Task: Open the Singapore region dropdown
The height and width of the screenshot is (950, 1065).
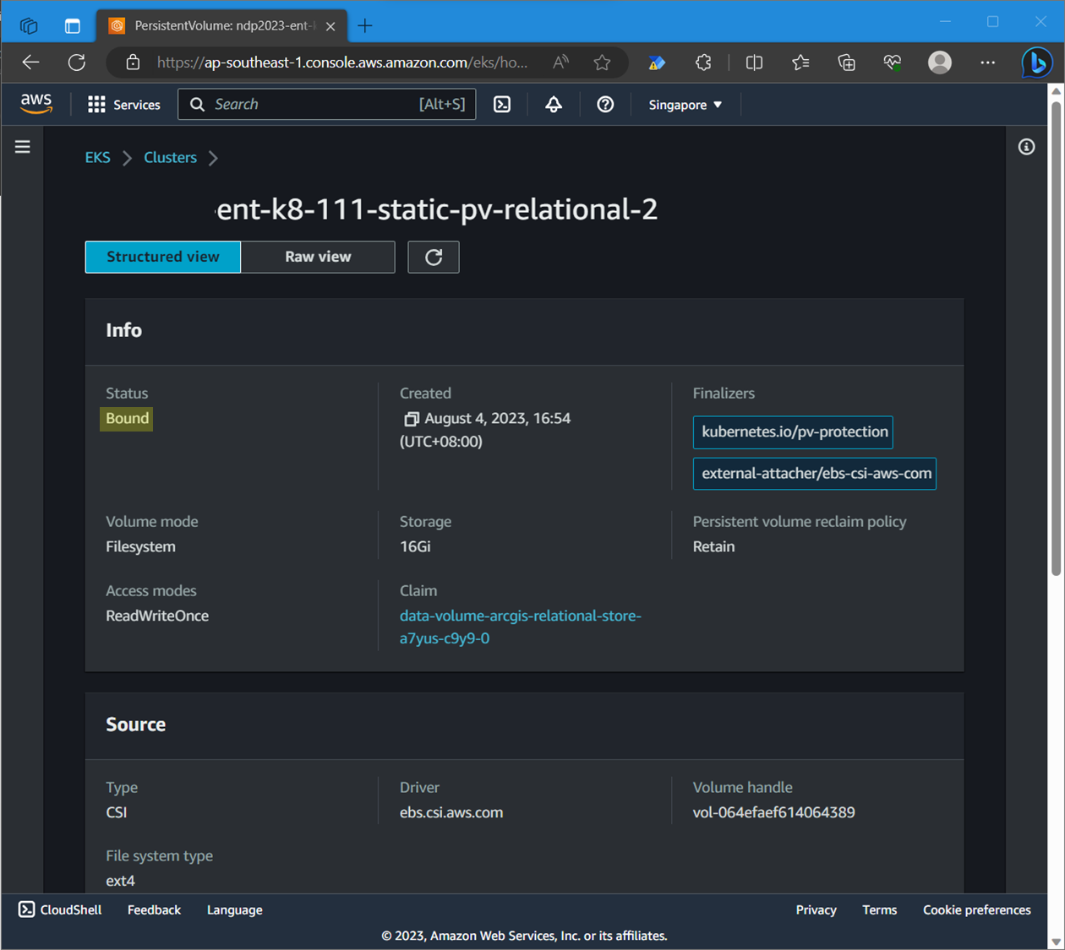Action: pos(684,104)
